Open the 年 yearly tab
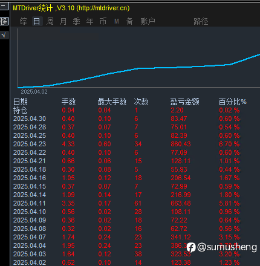This screenshot has width=260, height=266. point(90,21)
